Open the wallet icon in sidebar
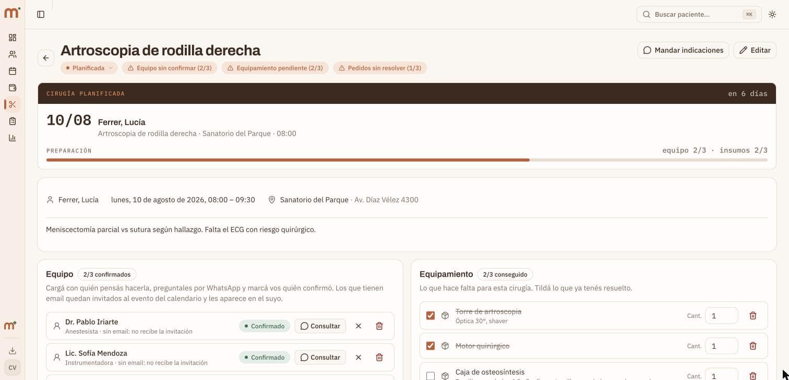This screenshot has width=789, height=380. click(13, 88)
